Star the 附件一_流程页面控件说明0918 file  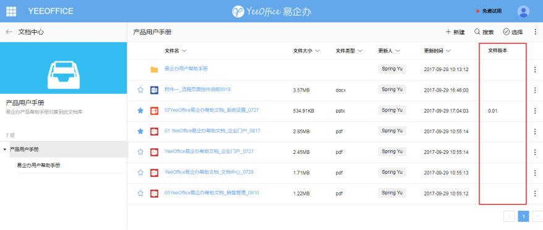coord(140,90)
